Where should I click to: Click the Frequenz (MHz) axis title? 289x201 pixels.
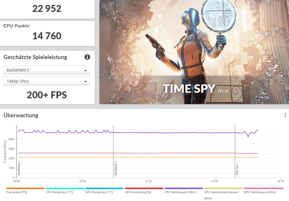[x=5, y=152]
